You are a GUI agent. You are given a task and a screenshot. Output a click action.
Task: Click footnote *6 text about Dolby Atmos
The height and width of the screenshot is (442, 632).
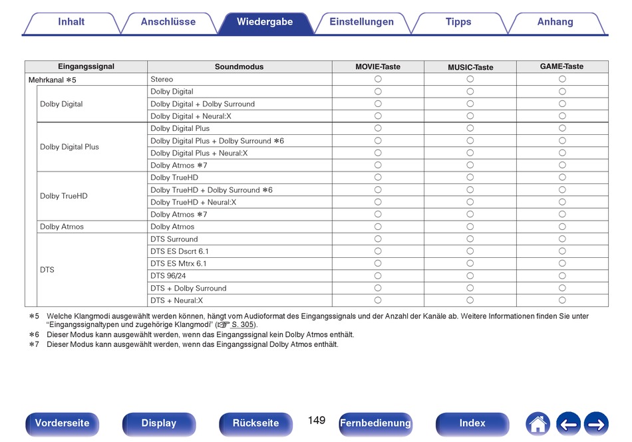(200, 334)
